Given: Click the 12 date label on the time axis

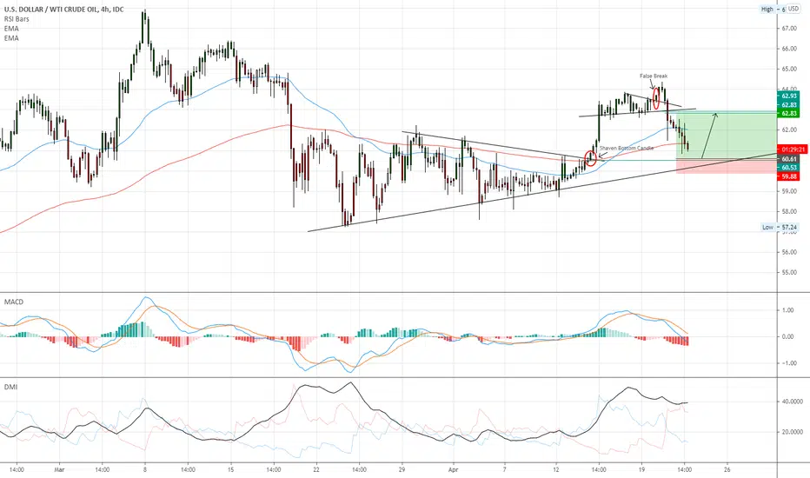Looking at the screenshot, I should pyautogui.click(x=556, y=469).
